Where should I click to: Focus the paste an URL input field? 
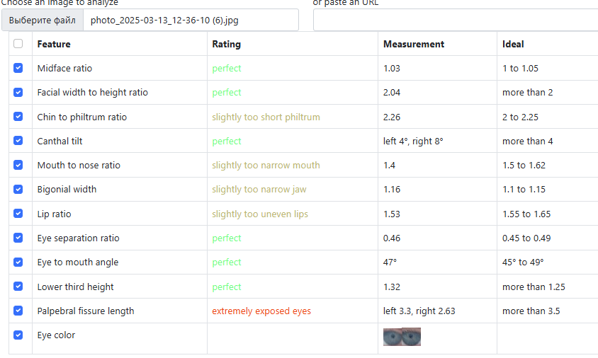(x=456, y=21)
